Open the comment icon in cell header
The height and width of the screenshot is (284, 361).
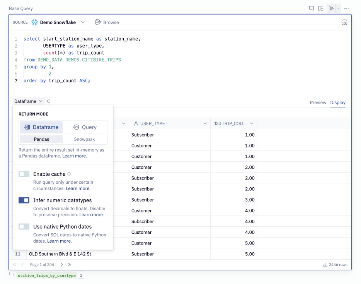click(311, 9)
